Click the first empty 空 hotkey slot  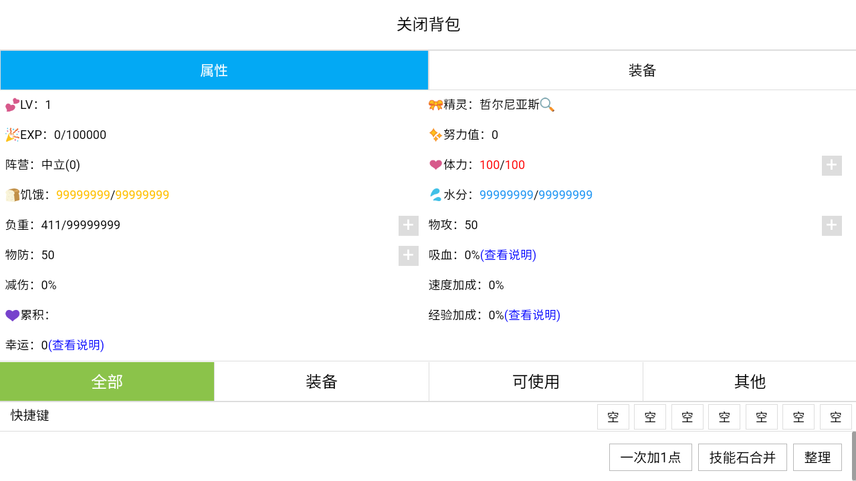(x=613, y=416)
